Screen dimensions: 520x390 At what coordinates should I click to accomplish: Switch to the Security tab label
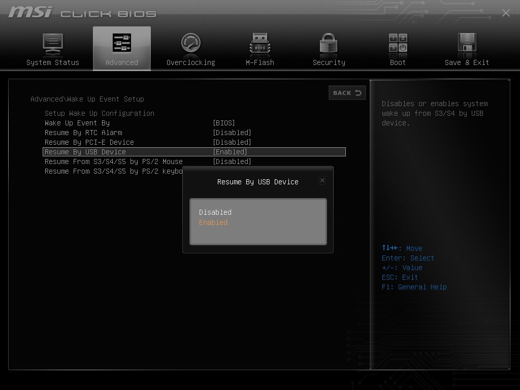pos(329,62)
